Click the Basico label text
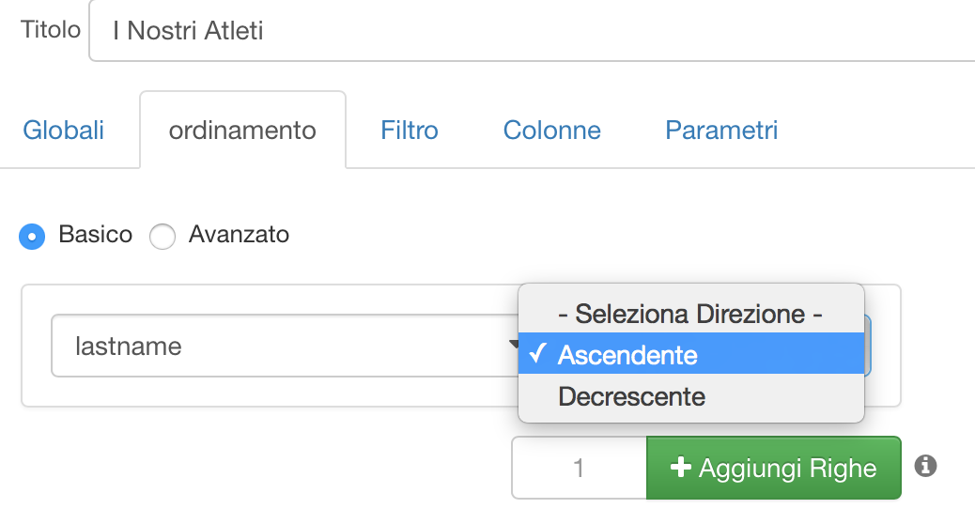This screenshot has height=524, width=975. coord(95,235)
